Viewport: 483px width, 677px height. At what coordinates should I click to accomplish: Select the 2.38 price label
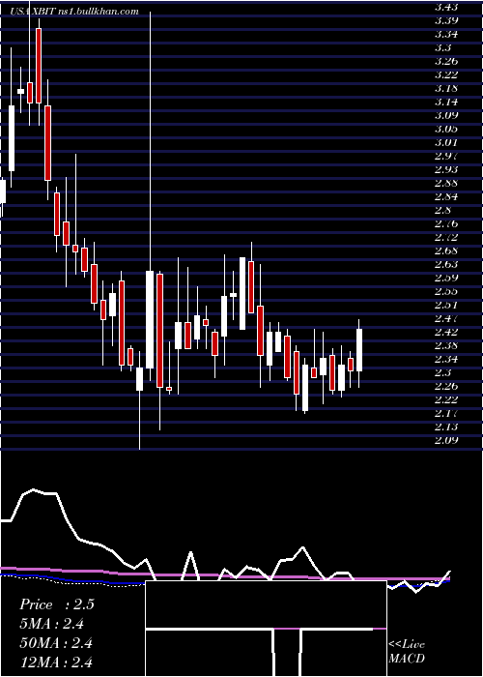click(446, 345)
